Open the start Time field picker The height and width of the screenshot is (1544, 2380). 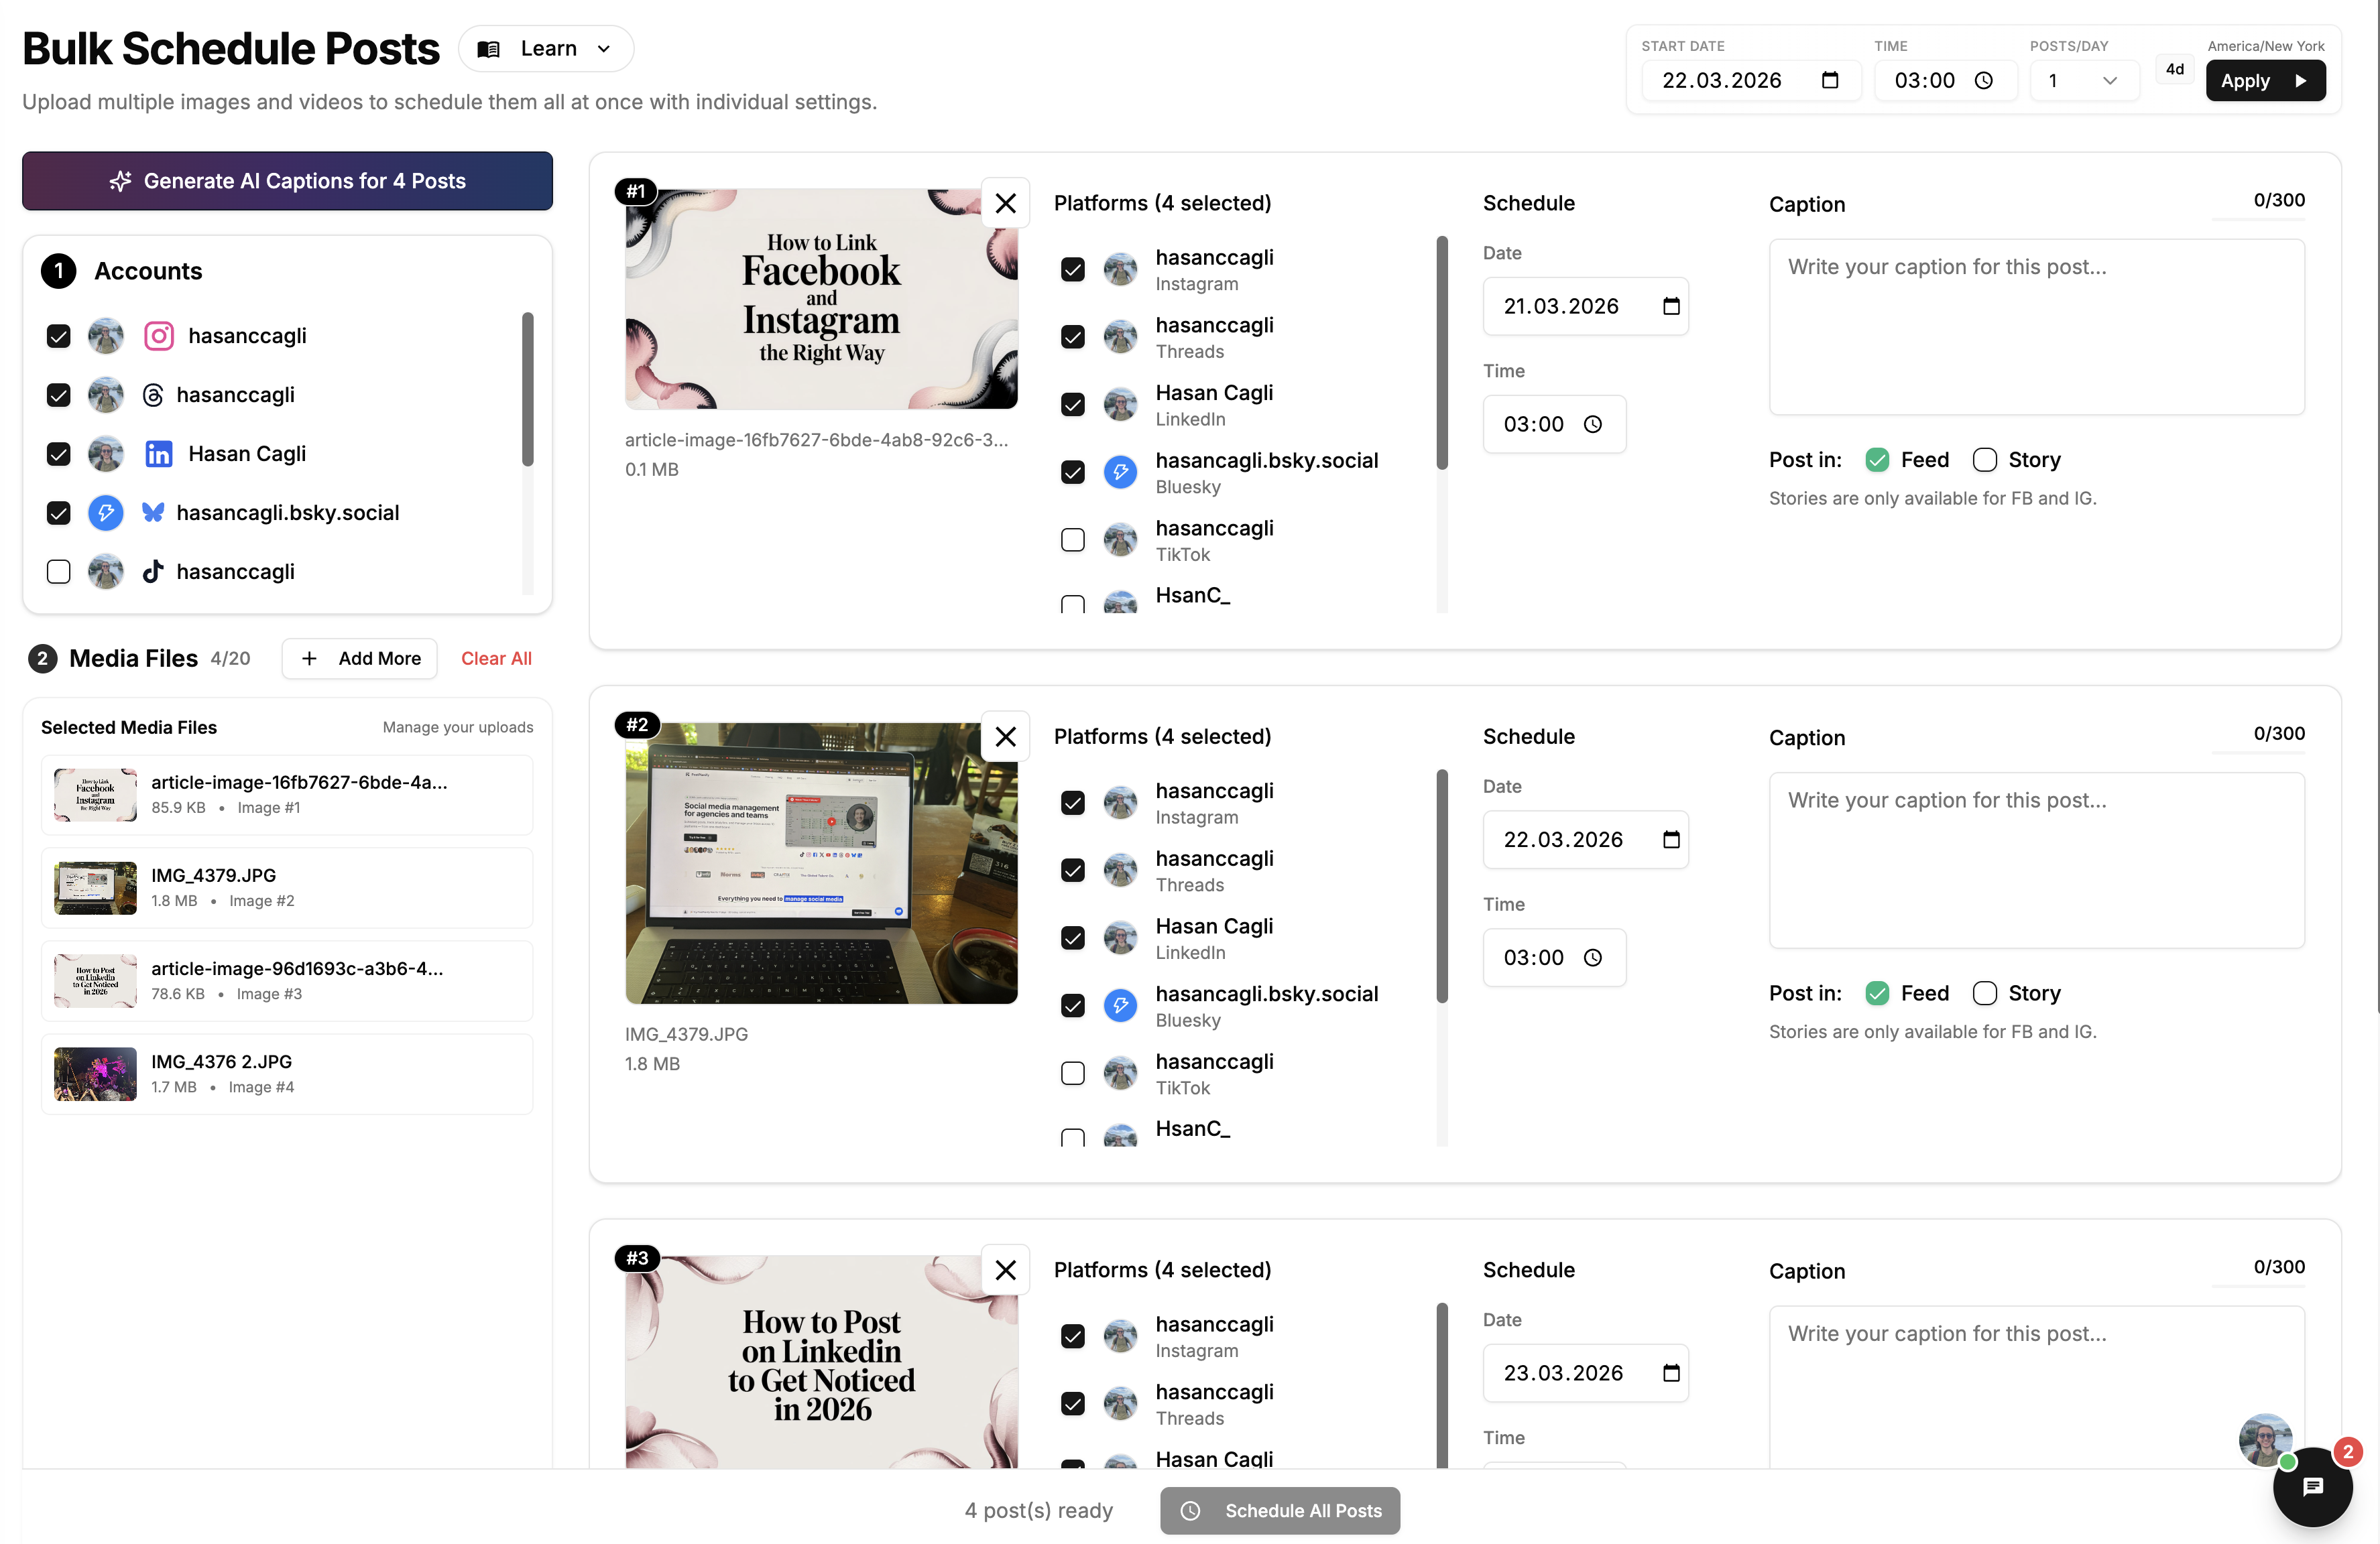pos(1984,81)
